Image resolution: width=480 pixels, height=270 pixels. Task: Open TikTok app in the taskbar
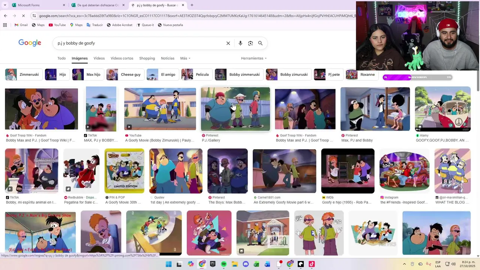[x=312, y=264]
